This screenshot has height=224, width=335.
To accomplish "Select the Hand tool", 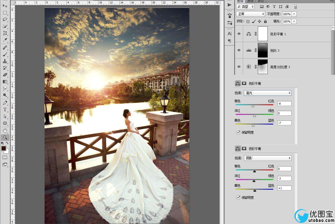I will tap(5, 131).
